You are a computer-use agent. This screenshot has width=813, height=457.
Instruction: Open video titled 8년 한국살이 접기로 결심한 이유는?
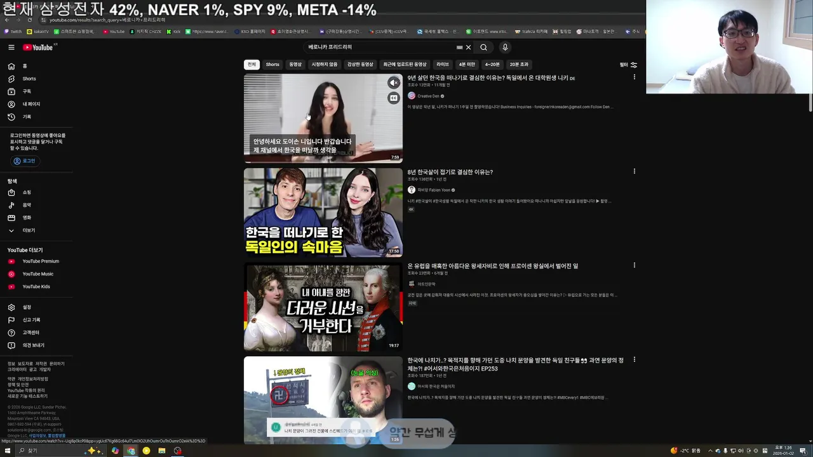[x=450, y=172]
